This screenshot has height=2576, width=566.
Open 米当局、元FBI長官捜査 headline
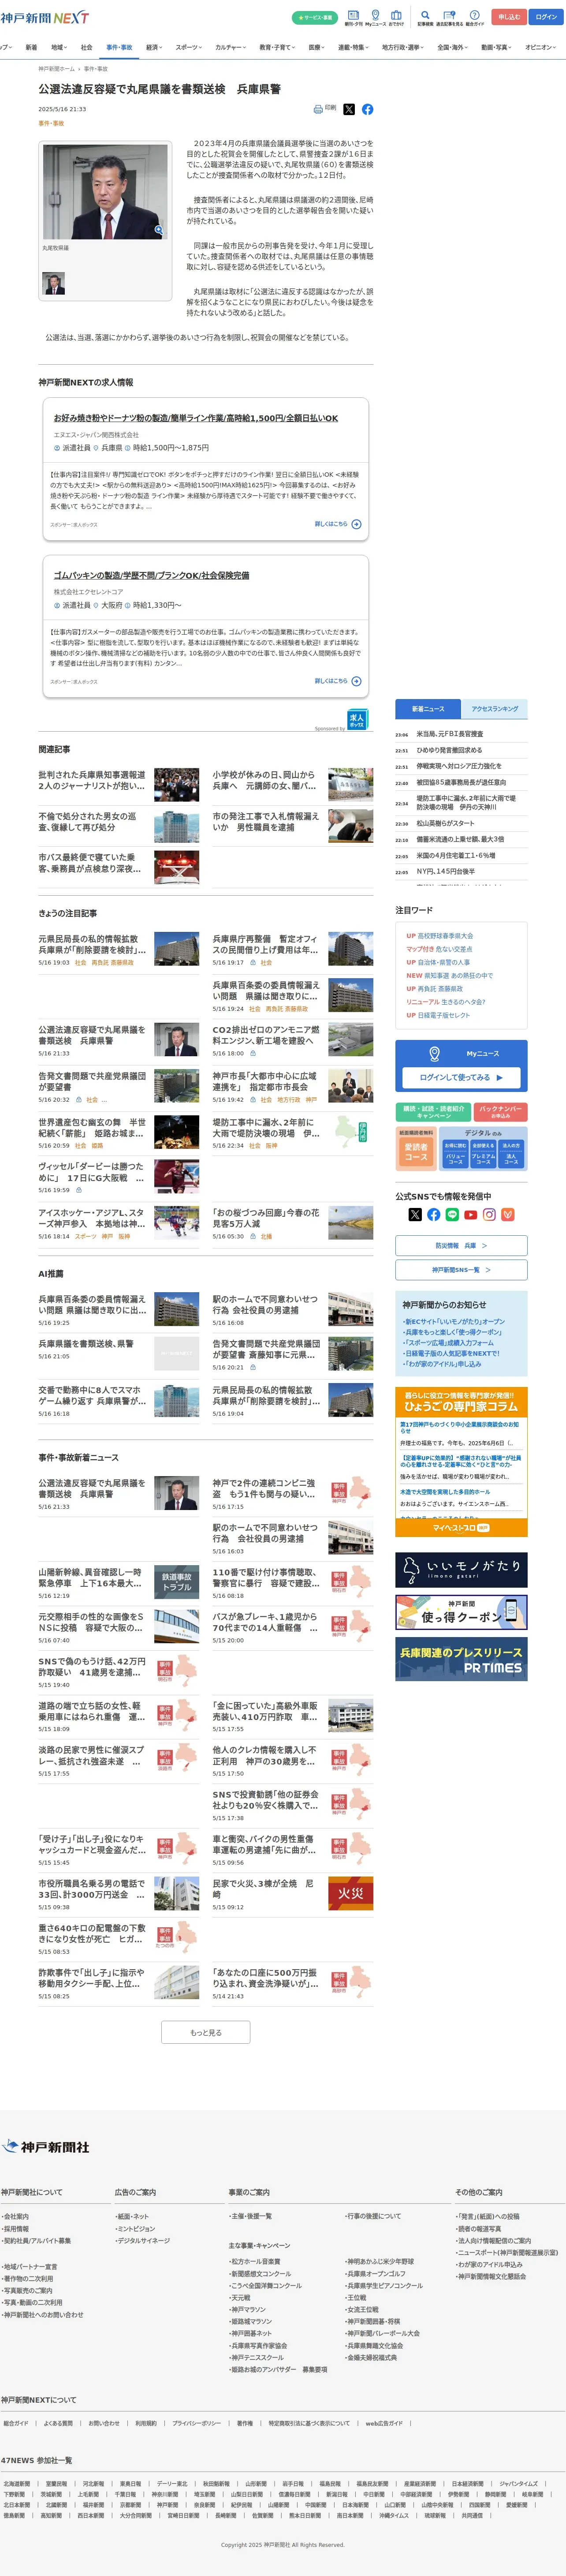pyautogui.click(x=450, y=734)
